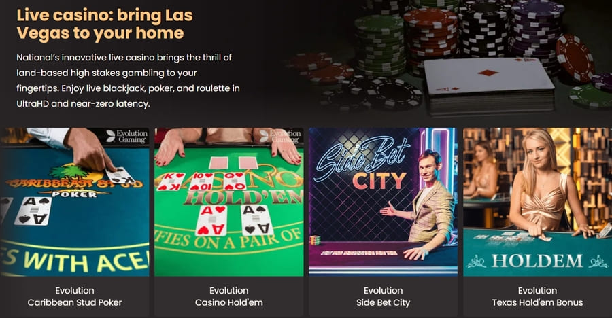Click the HOLDEM lettering on the teal table
The height and width of the screenshot is (318, 612).
(539, 261)
